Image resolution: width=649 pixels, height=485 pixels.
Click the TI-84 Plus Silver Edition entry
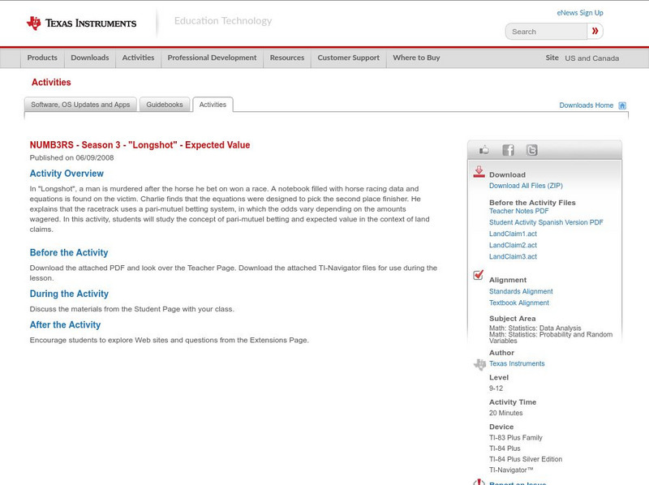[x=526, y=459]
